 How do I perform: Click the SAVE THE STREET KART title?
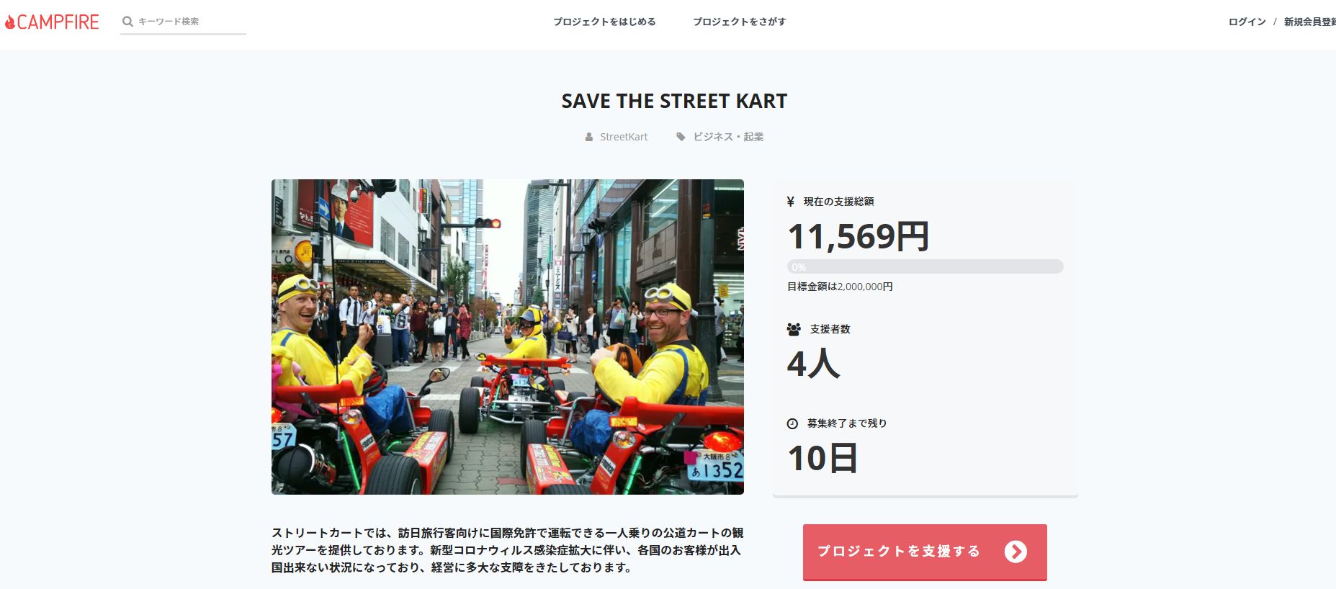(674, 101)
